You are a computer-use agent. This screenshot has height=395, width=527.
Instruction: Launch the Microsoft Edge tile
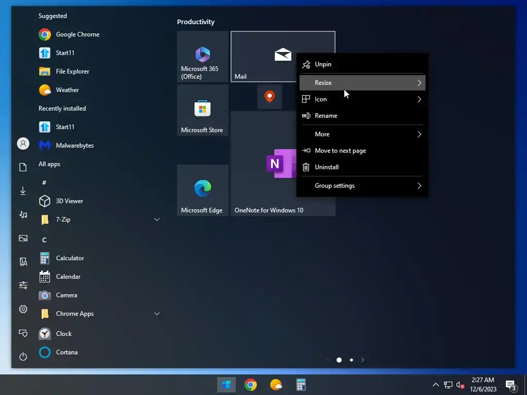click(x=203, y=190)
